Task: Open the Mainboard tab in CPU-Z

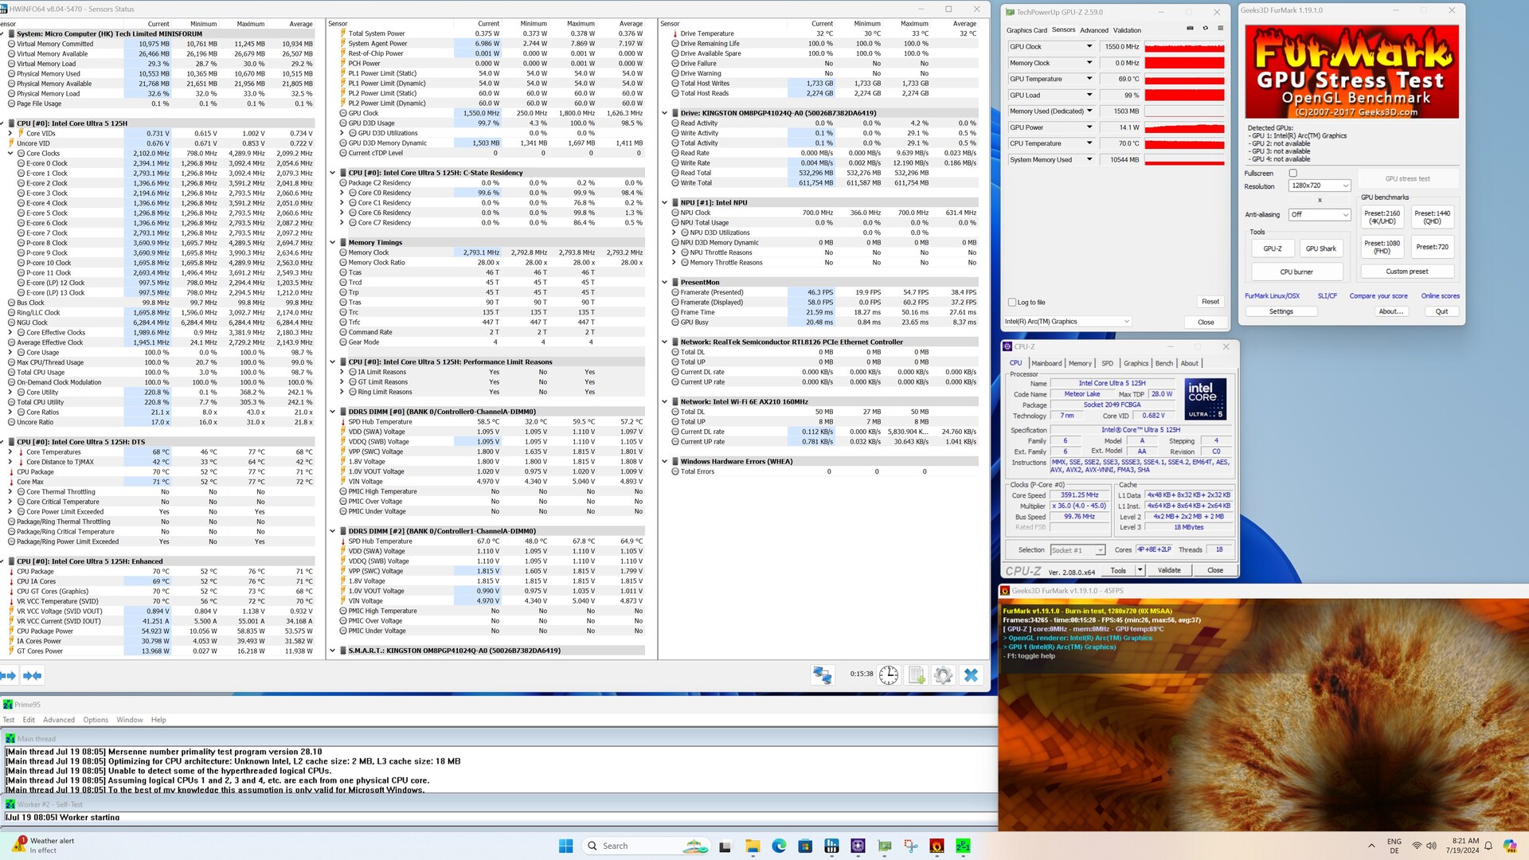Action: (x=1046, y=363)
